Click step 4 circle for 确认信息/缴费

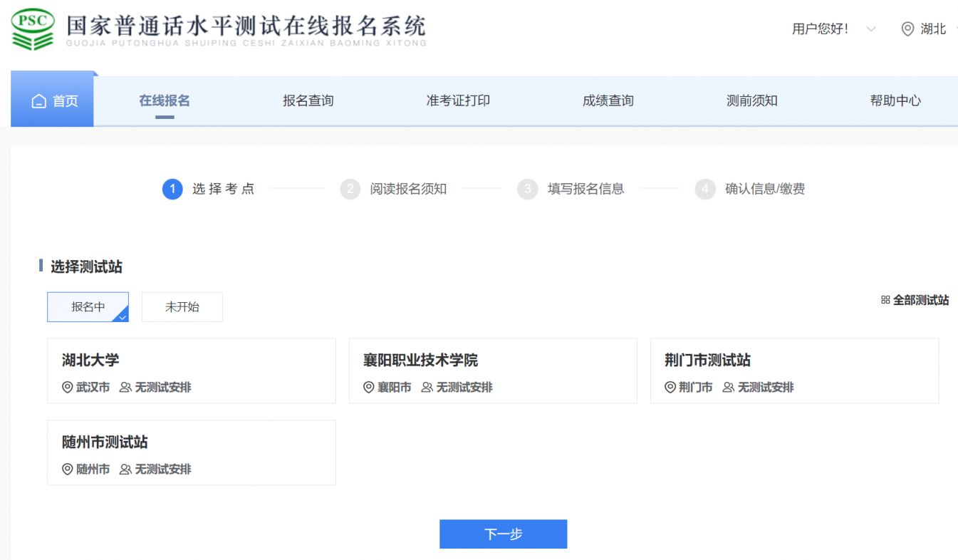705,190
